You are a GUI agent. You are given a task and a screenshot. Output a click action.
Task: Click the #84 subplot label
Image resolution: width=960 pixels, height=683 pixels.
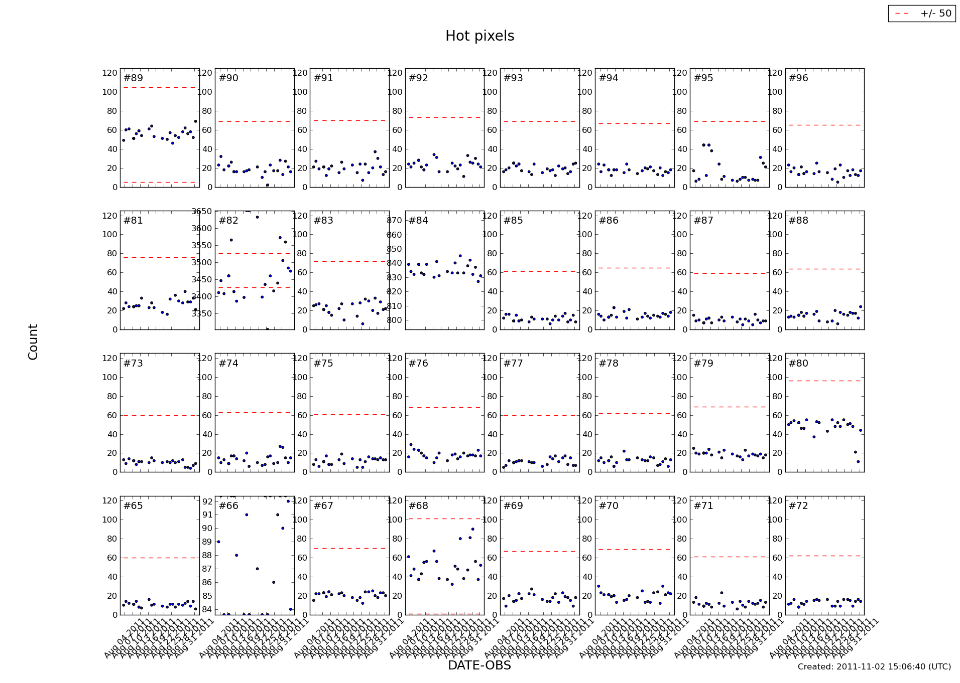point(418,221)
